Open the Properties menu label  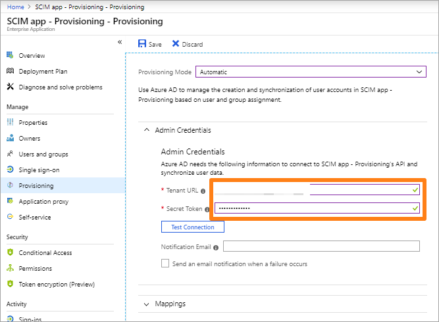[33, 122]
